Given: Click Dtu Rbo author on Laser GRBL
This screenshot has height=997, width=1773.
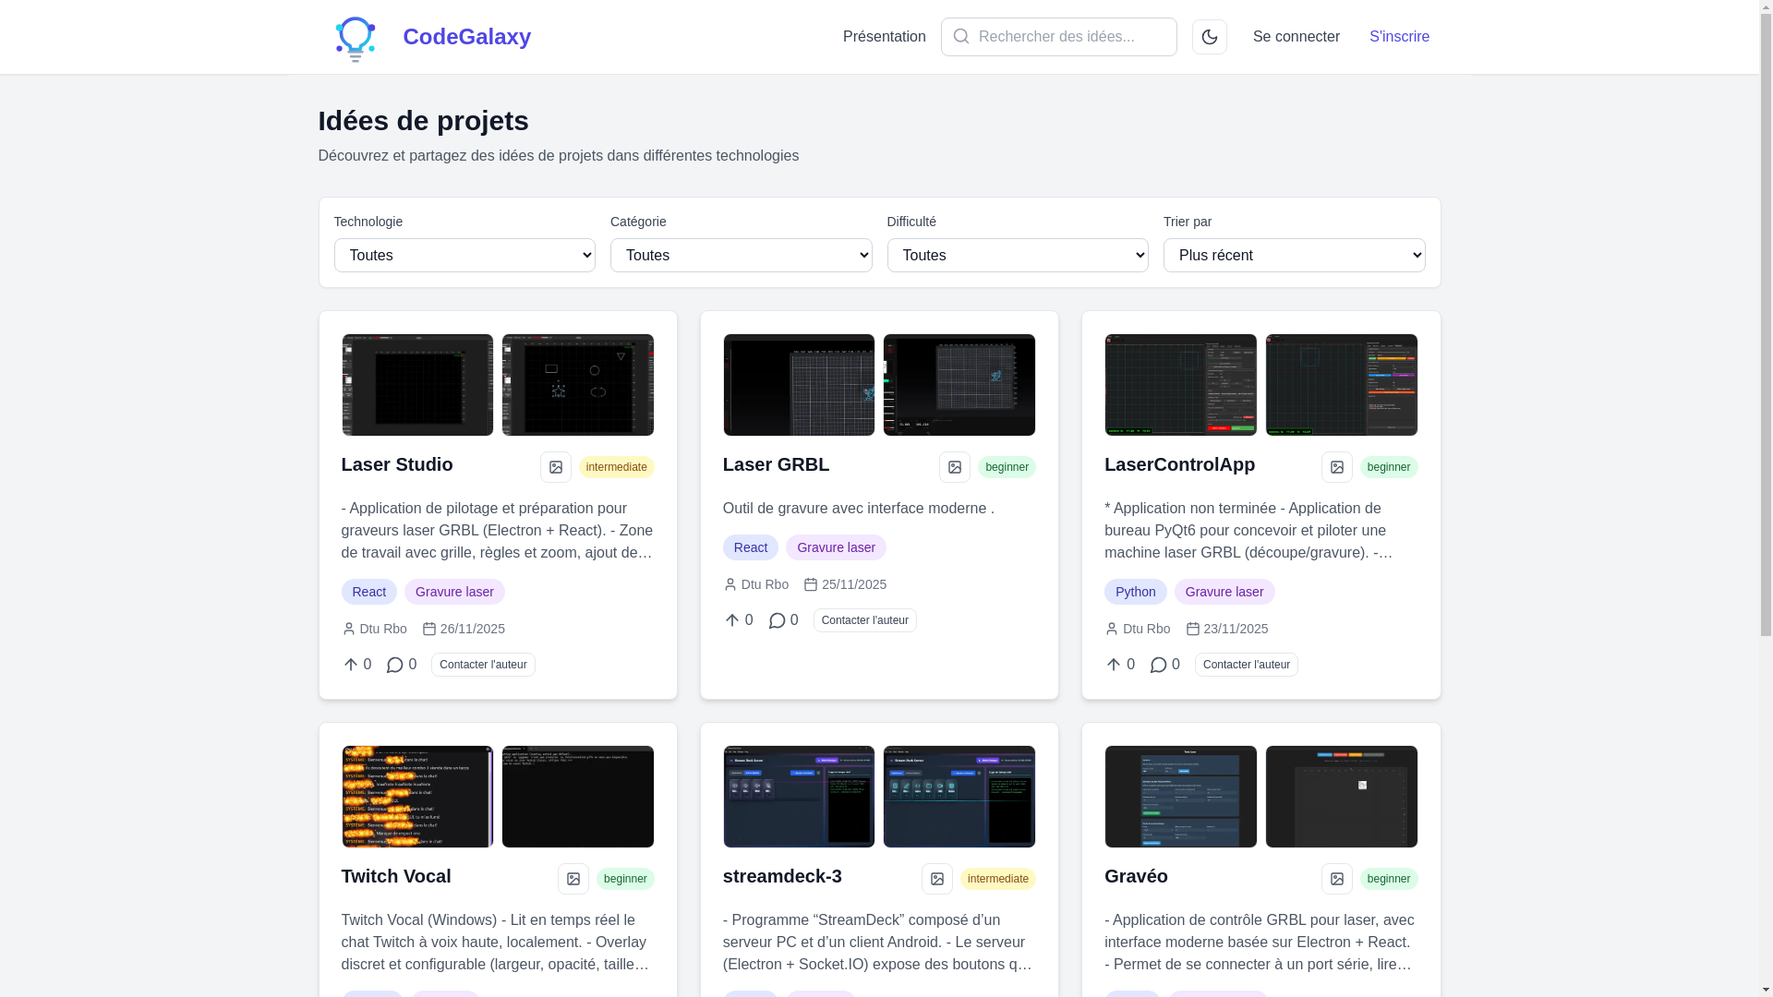Looking at the screenshot, I should point(765,584).
